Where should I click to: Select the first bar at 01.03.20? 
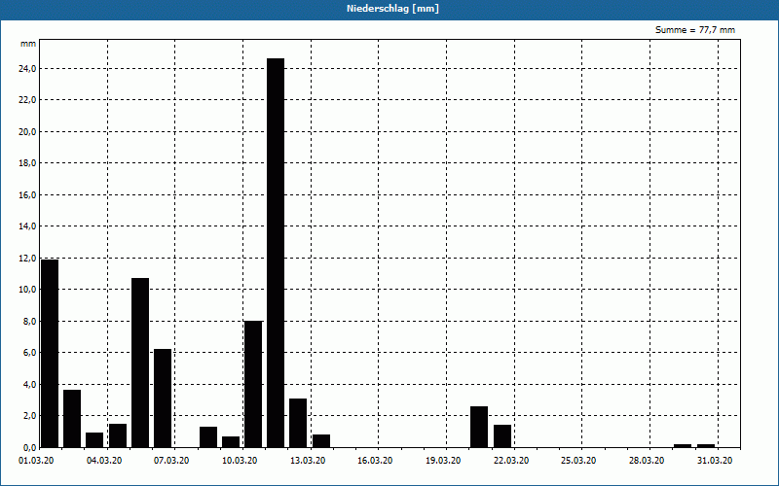point(50,354)
